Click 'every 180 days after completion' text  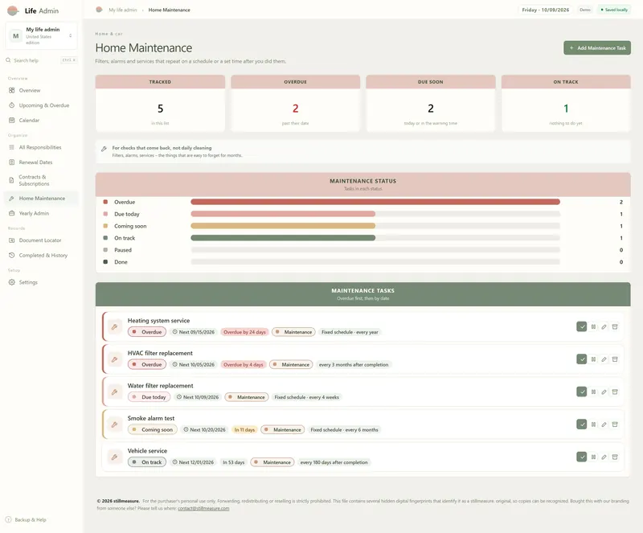pyautogui.click(x=334, y=462)
